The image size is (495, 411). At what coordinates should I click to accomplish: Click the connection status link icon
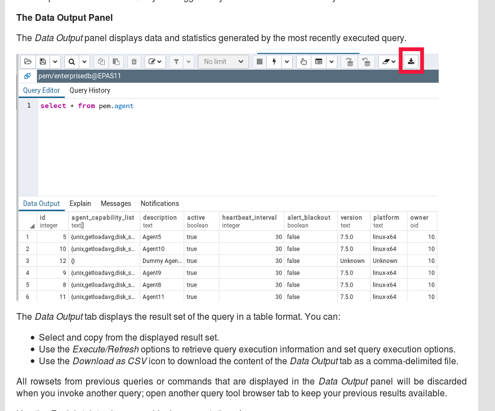[x=28, y=76]
